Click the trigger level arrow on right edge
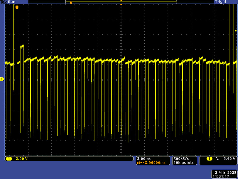This screenshot has width=238, height=179. pos(236,31)
